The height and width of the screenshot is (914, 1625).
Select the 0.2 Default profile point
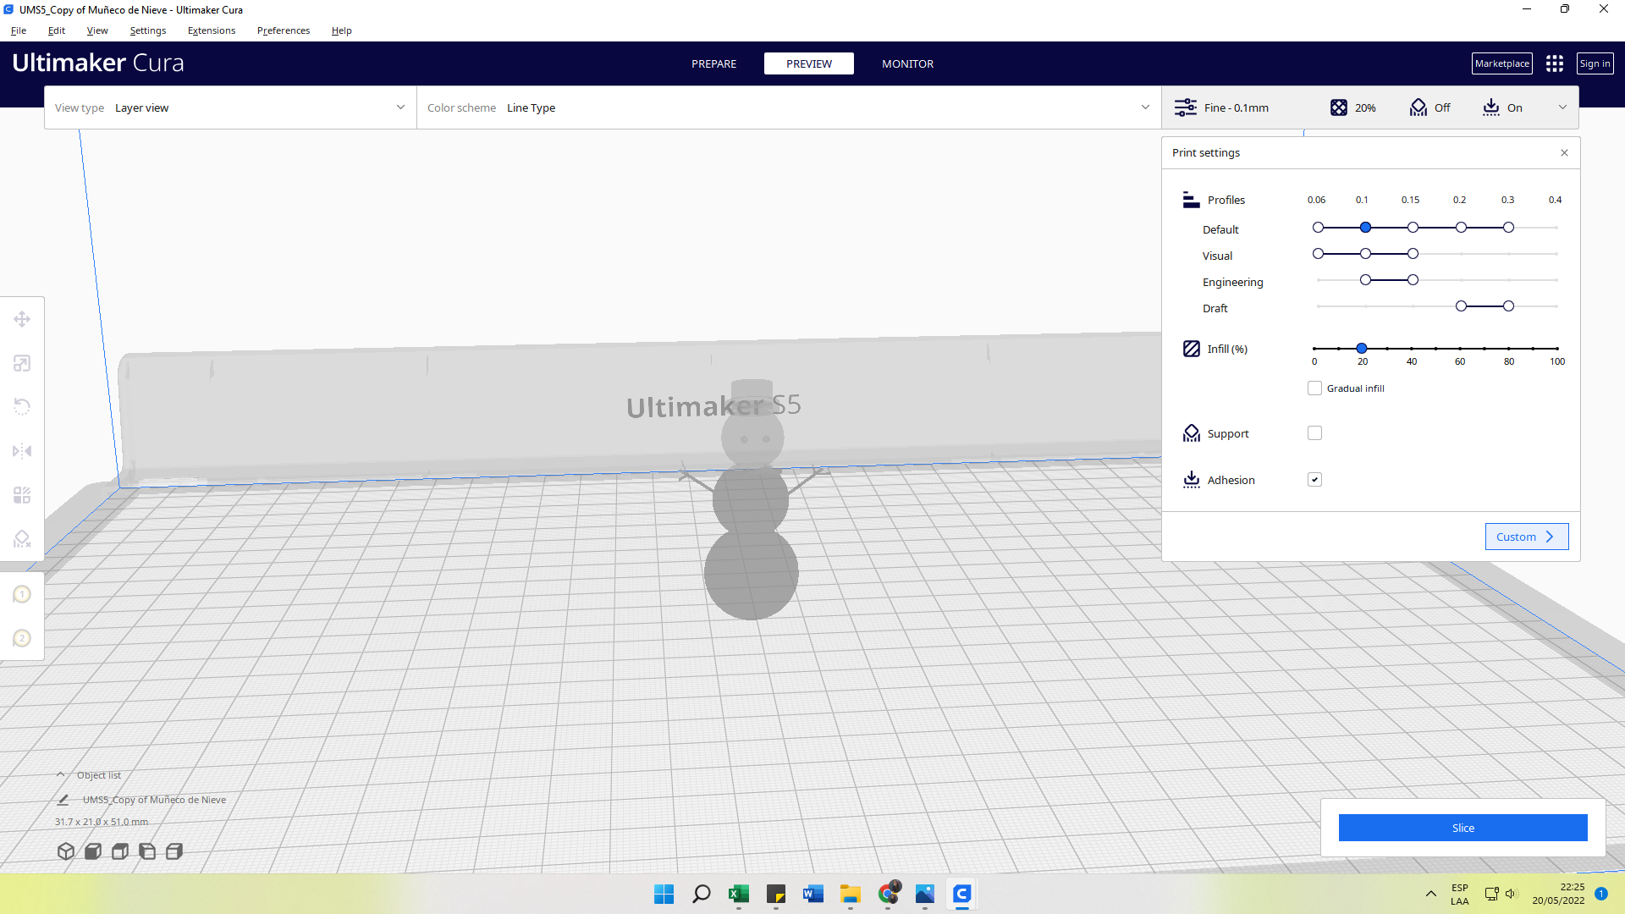1461,228
